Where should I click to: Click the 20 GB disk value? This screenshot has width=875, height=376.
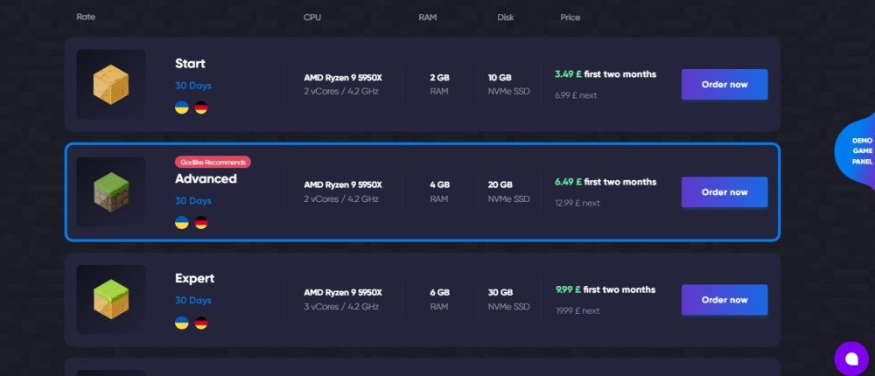[500, 185]
